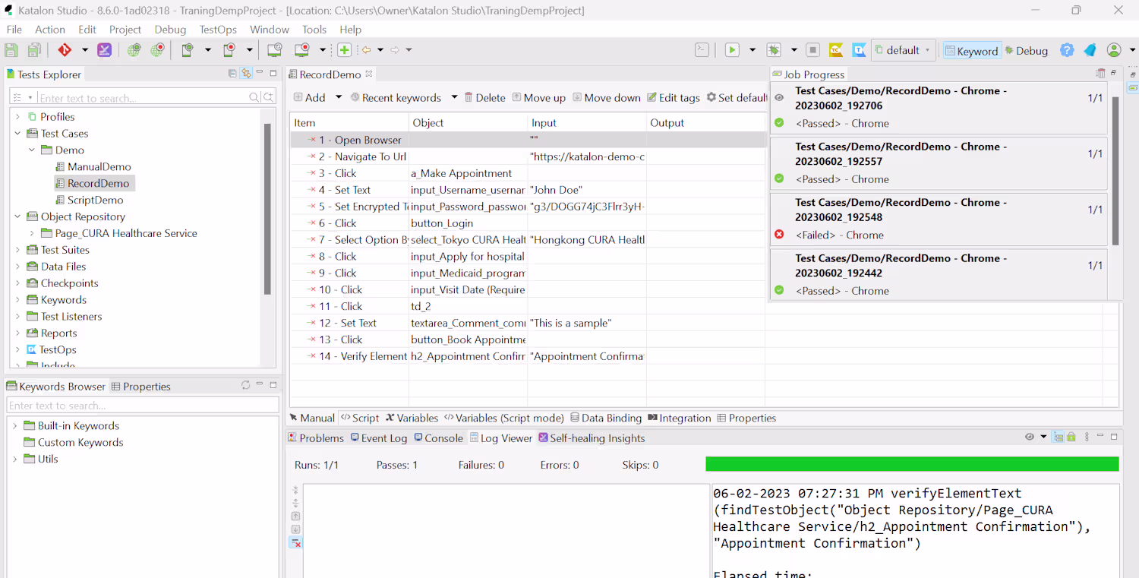This screenshot has height=578, width=1139.
Task: Open Recent keywords dropdown arrow
Action: 454,97
